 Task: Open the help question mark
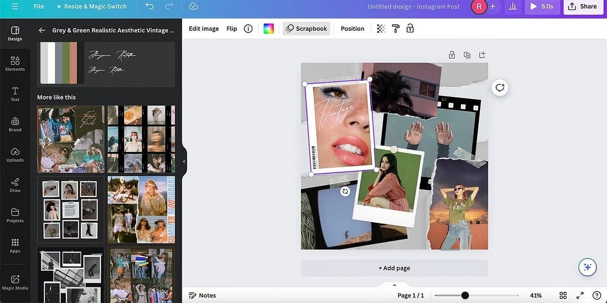[x=596, y=295]
